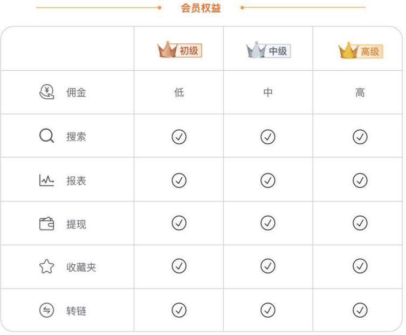Click the 转链 checkmark under 高级
This screenshot has width=406, height=335.
360,310
